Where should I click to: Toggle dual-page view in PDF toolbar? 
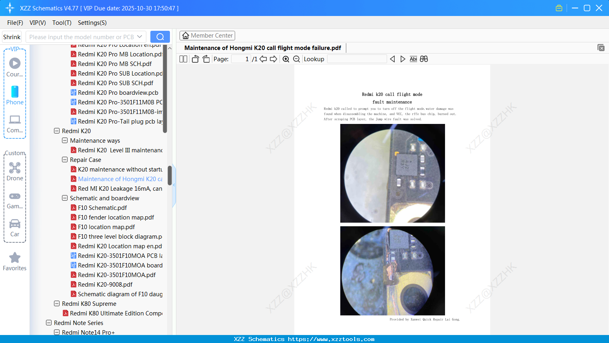[x=184, y=59]
